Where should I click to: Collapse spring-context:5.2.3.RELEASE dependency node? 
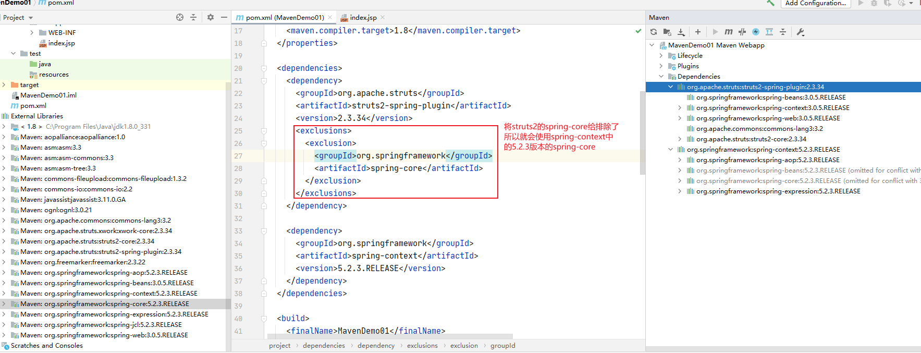(670, 150)
